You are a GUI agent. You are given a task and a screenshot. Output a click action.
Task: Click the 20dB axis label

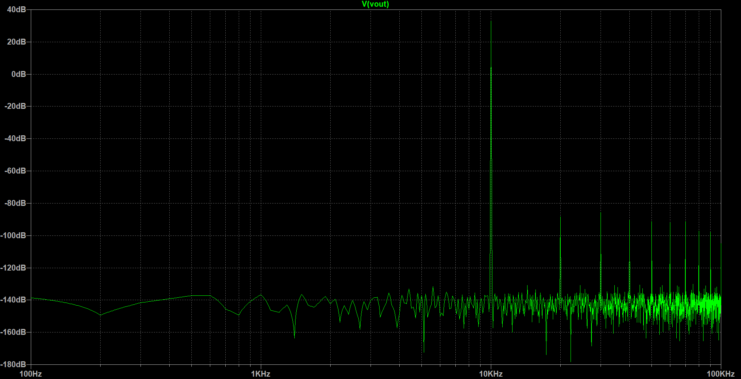pyautogui.click(x=16, y=42)
